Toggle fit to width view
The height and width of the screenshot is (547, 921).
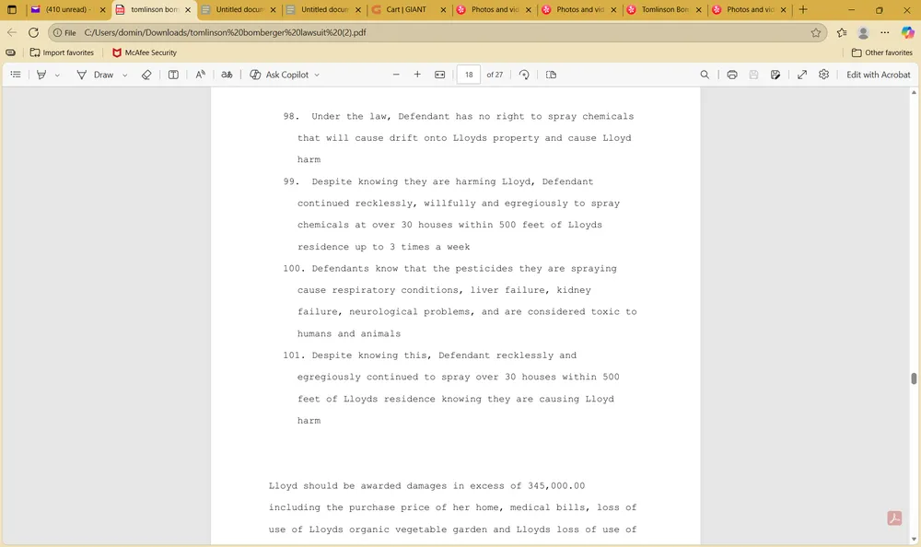pos(440,75)
